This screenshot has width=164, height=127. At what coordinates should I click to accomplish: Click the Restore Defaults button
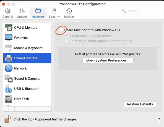tap(140, 104)
